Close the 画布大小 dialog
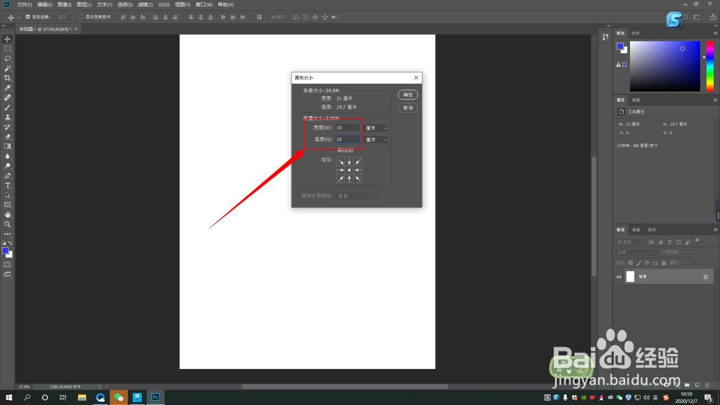This screenshot has width=720, height=405. [x=416, y=77]
